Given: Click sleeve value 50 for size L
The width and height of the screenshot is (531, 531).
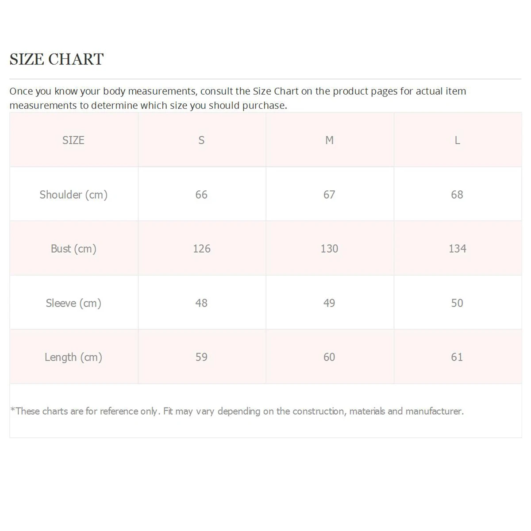Looking at the screenshot, I should (x=457, y=303).
